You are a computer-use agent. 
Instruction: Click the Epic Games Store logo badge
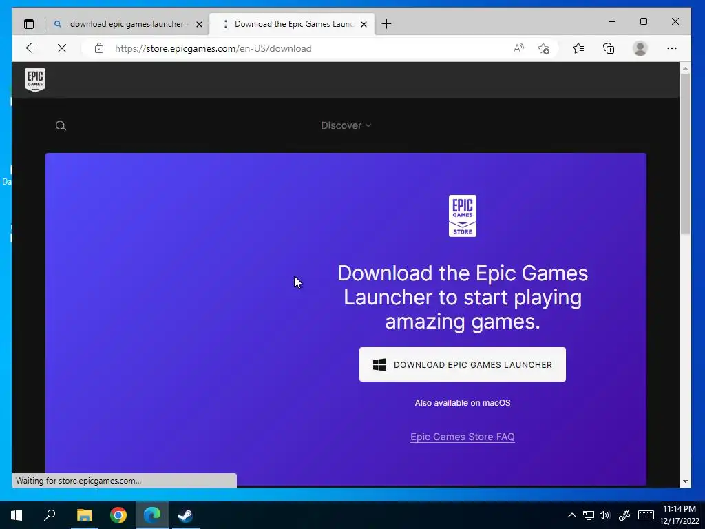click(x=462, y=216)
